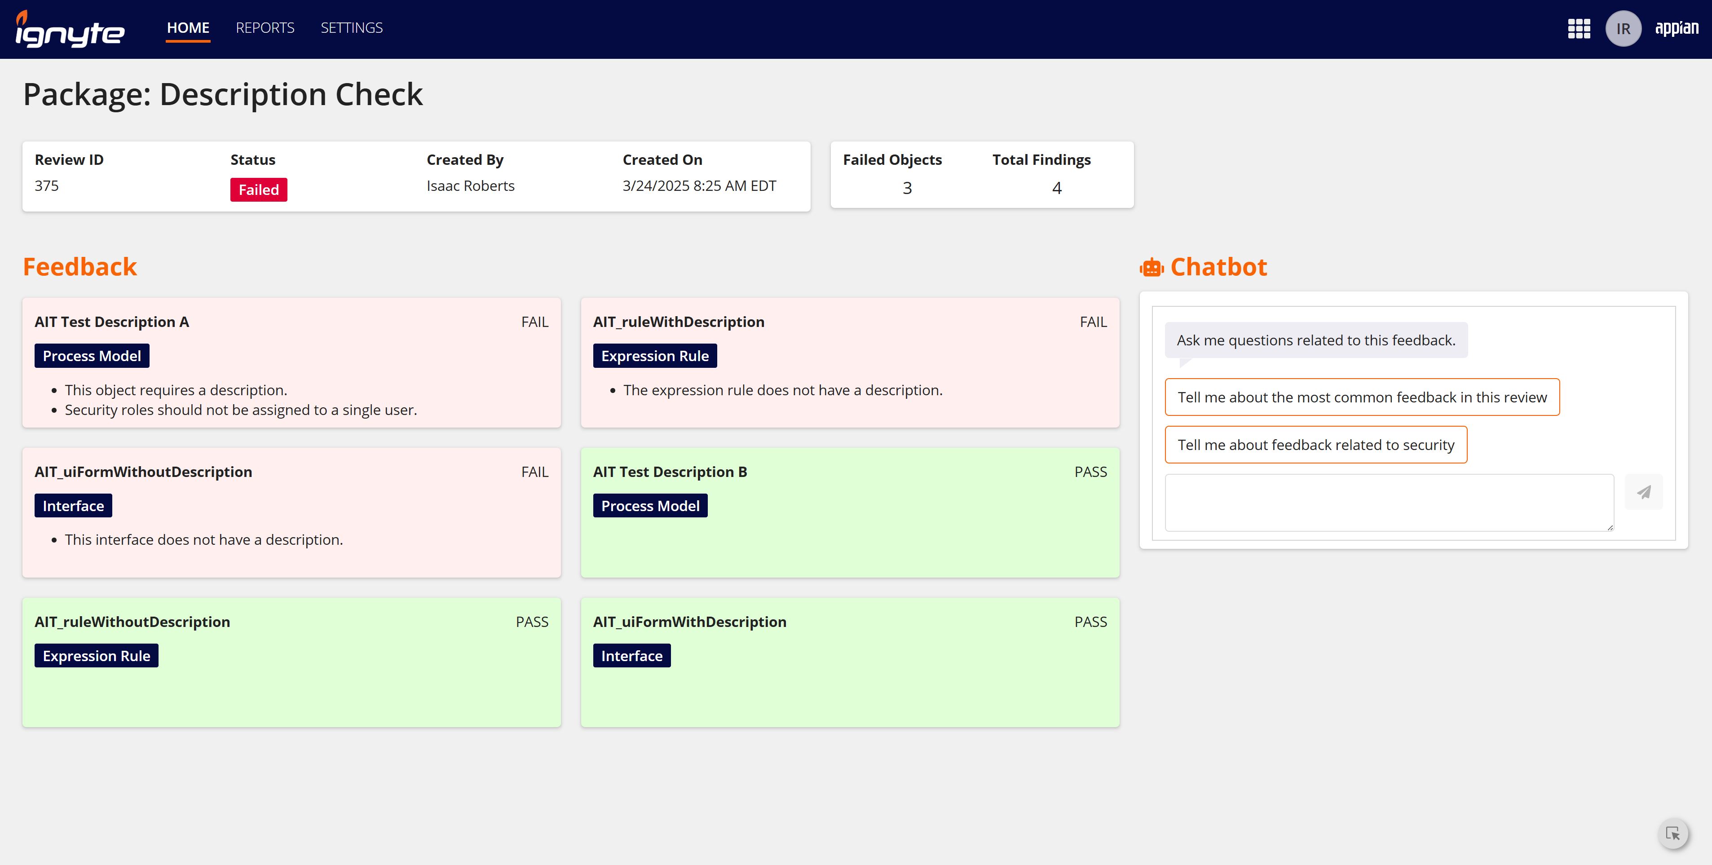Click FAIL label on AIT Test Description A
The width and height of the screenshot is (1712, 865).
(x=534, y=322)
